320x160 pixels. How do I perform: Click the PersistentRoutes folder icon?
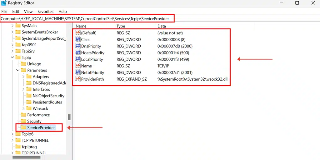[x=29, y=102]
